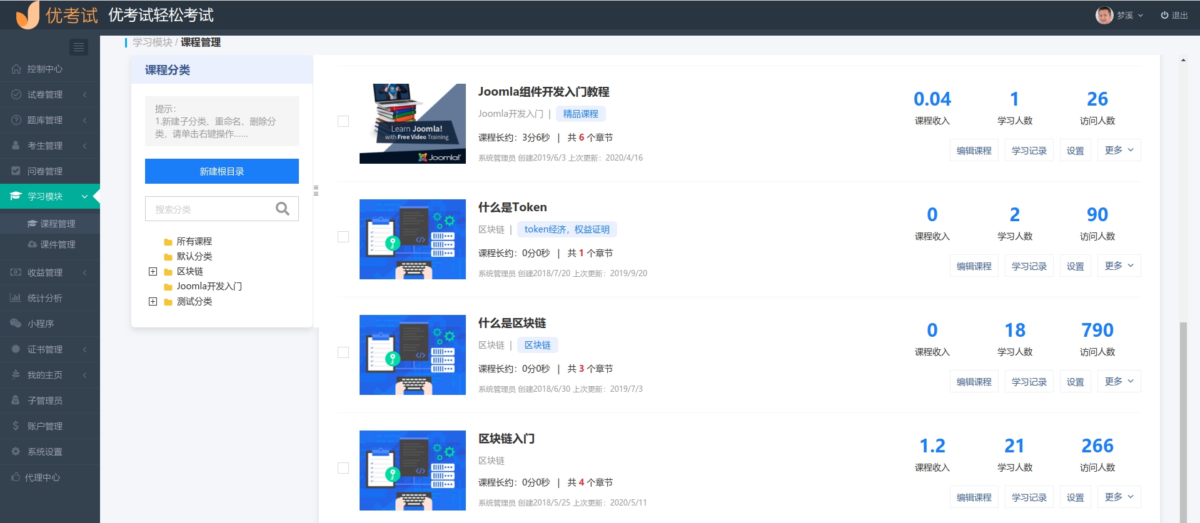Image resolution: width=1200 pixels, height=523 pixels.
Task: Check the 什么是Token course checkbox
Action: [343, 237]
